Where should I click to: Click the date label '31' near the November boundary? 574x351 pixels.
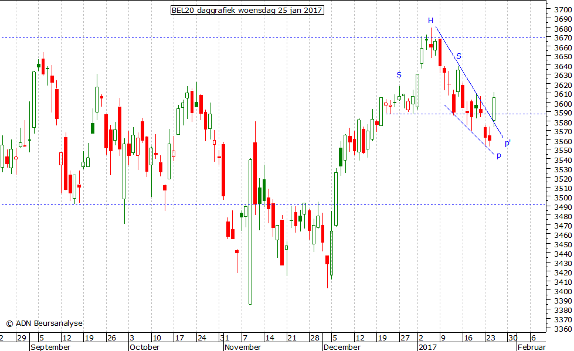[225, 338]
